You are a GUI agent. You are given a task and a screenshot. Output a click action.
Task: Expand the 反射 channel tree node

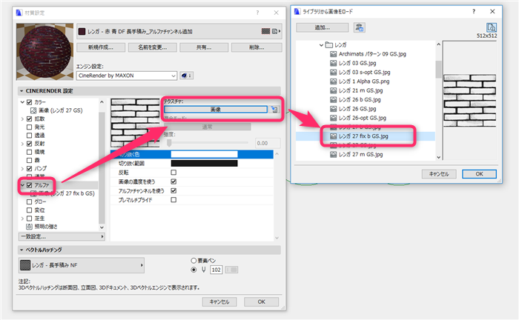click(22, 144)
